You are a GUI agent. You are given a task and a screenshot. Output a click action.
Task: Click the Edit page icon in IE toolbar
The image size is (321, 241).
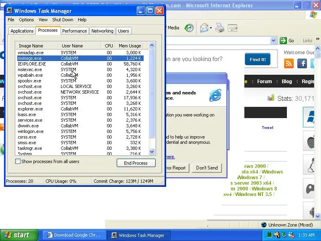(233, 28)
